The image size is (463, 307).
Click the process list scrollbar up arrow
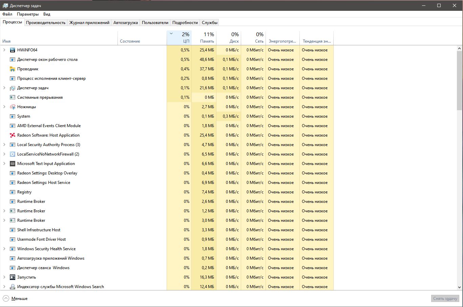click(x=460, y=48)
